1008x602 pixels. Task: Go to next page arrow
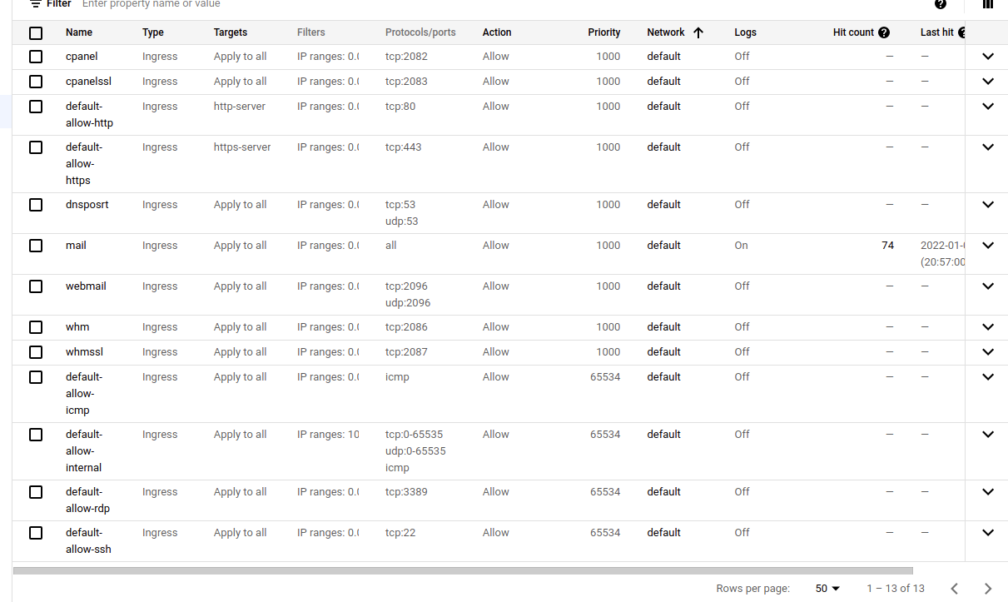coord(988,589)
